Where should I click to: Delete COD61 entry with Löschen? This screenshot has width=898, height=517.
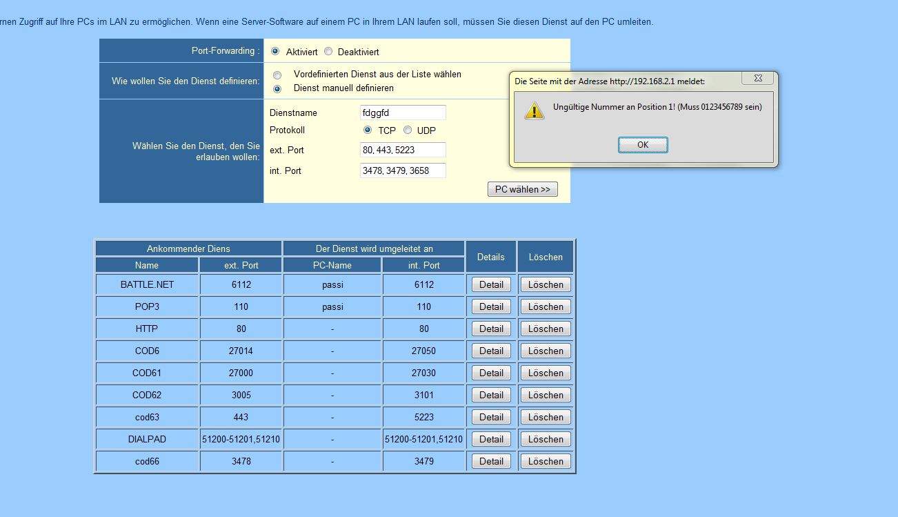pyautogui.click(x=546, y=373)
